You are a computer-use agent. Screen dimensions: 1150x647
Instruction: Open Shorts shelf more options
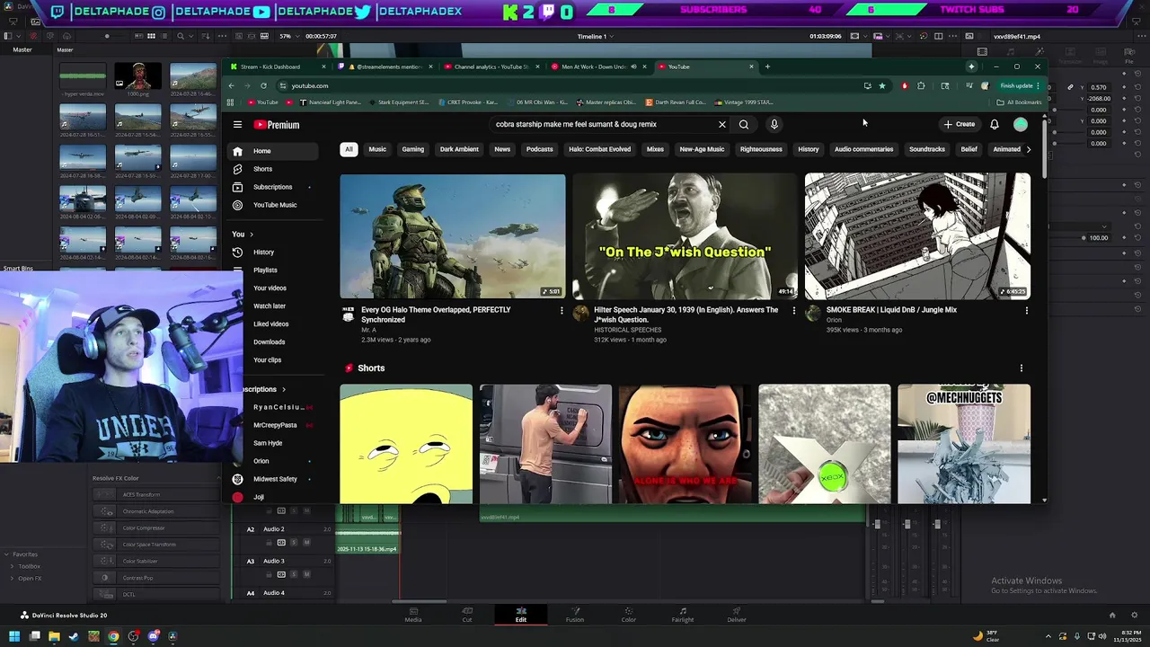(1021, 368)
